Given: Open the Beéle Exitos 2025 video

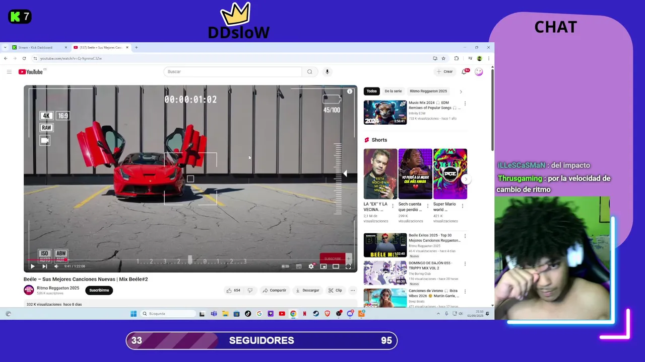Looking at the screenshot, I should (x=385, y=245).
